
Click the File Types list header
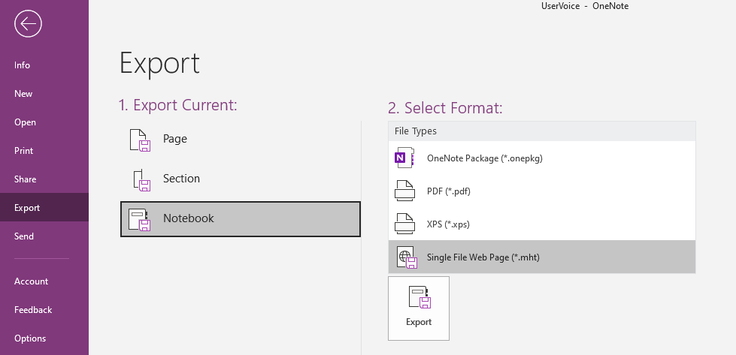click(x=542, y=131)
